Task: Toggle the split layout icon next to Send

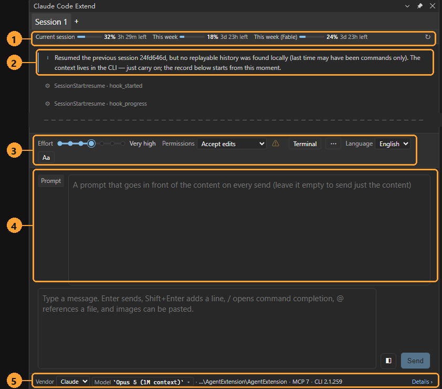Action: pyautogui.click(x=388, y=361)
